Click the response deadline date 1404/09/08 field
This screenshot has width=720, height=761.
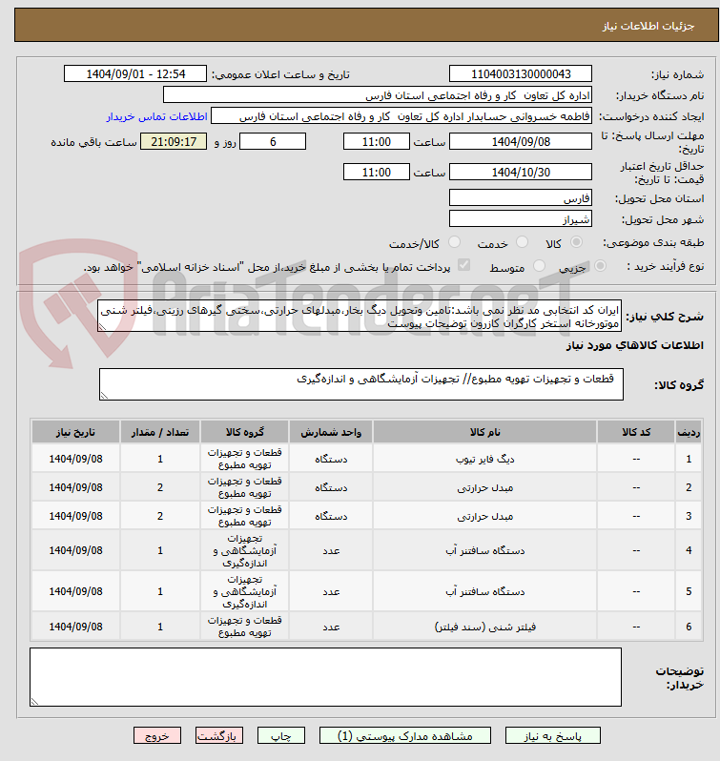[520, 141]
